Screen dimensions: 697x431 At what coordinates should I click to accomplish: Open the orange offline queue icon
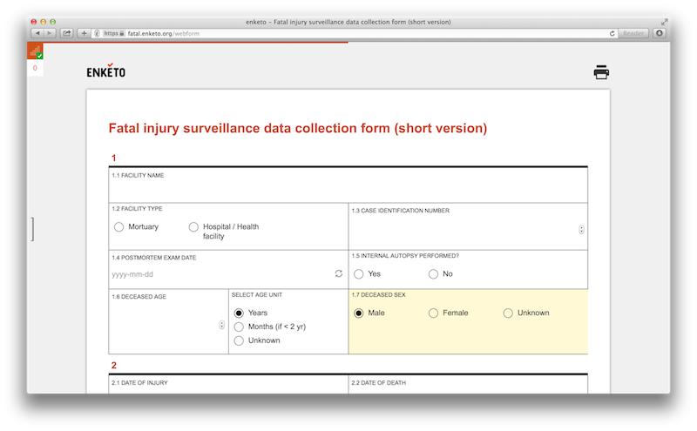click(x=35, y=51)
